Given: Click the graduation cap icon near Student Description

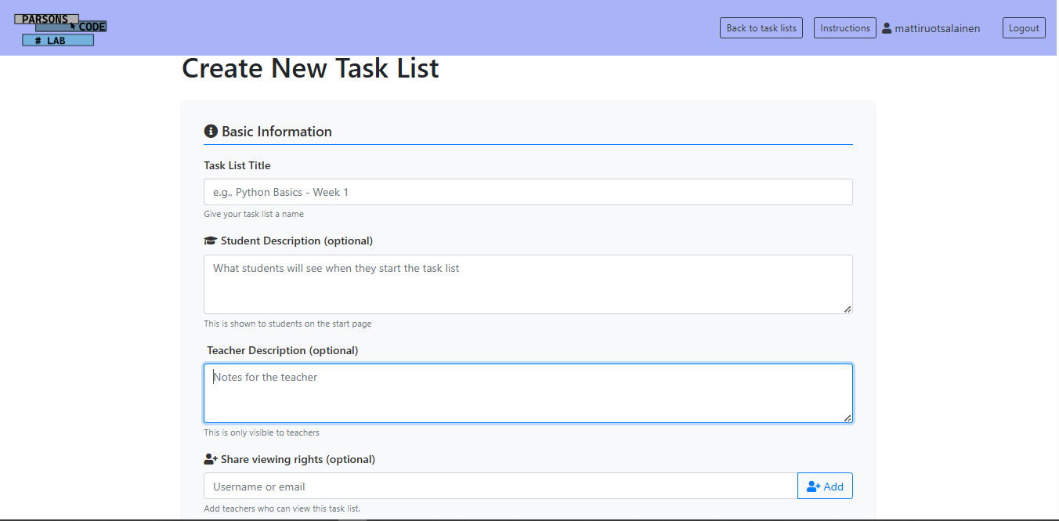Looking at the screenshot, I should pos(210,241).
